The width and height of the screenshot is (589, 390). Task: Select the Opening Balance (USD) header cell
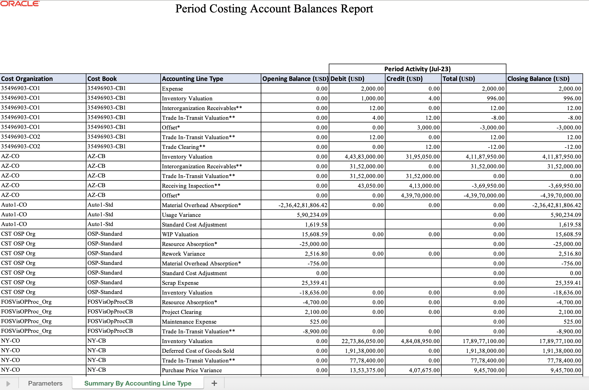coord(295,79)
